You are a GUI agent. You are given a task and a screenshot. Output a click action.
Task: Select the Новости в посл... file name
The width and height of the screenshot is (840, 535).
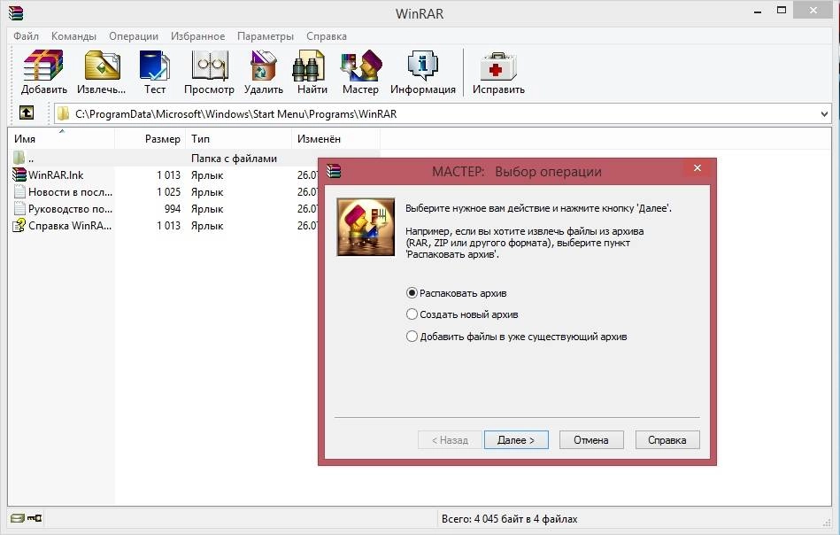(70, 192)
